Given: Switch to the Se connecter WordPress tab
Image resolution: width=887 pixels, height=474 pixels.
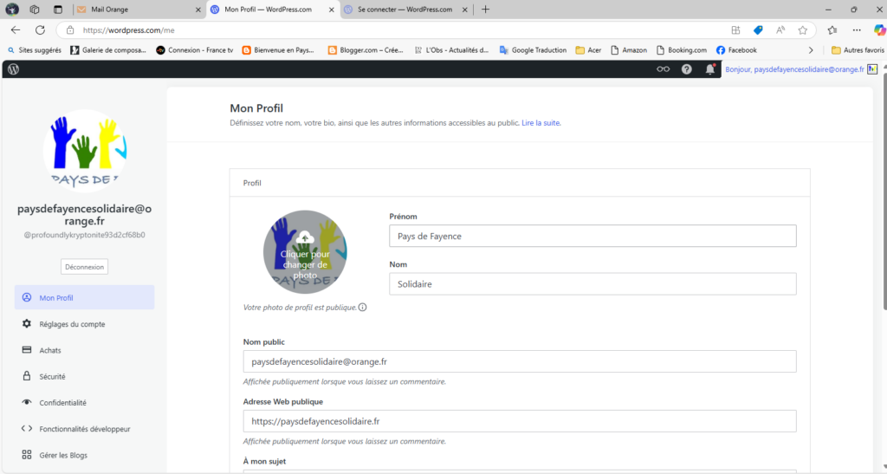Looking at the screenshot, I should (x=400, y=10).
